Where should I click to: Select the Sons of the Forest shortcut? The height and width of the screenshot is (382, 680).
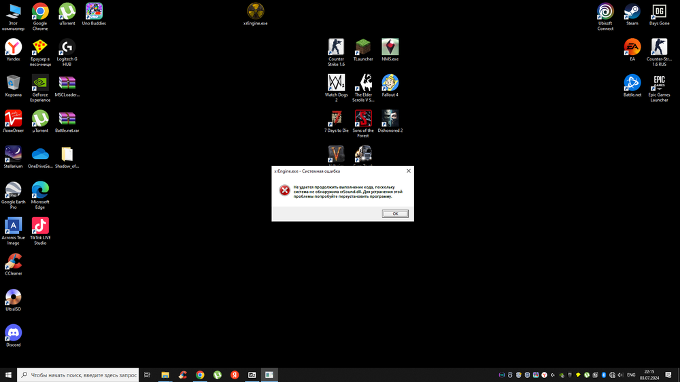pyautogui.click(x=363, y=124)
